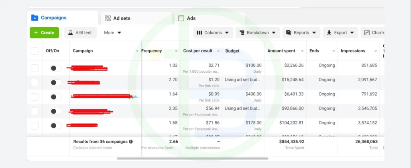Click the Campaigns folder icon
The width and height of the screenshot is (411, 168).
click(35, 18)
